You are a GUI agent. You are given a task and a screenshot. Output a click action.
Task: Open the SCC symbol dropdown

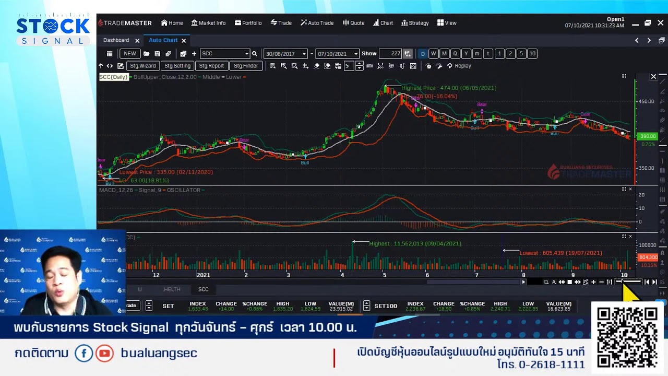(x=247, y=54)
